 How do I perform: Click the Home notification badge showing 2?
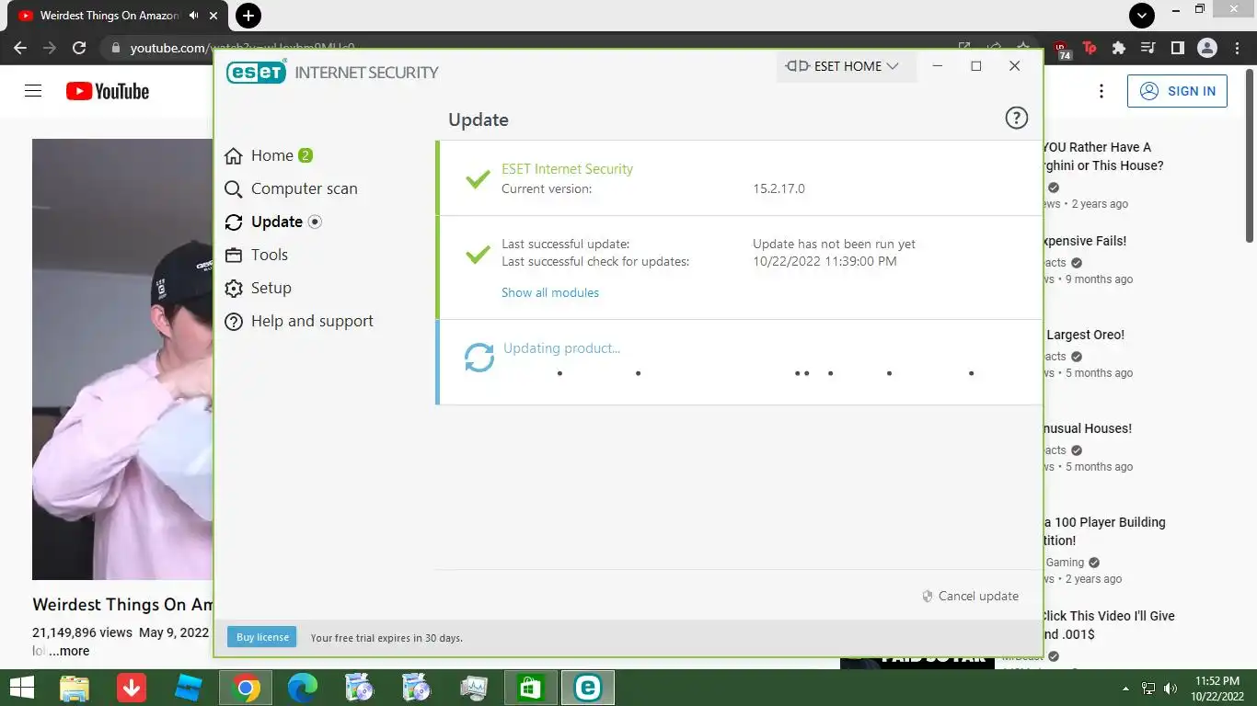[306, 155]
